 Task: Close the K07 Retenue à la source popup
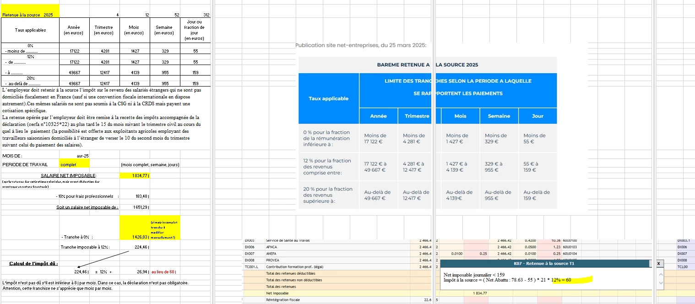point(658,264)
